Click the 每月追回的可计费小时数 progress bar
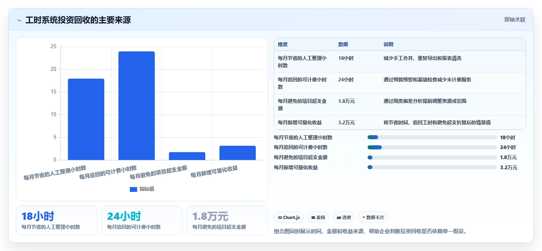The image size is (542, 251). 432,147
